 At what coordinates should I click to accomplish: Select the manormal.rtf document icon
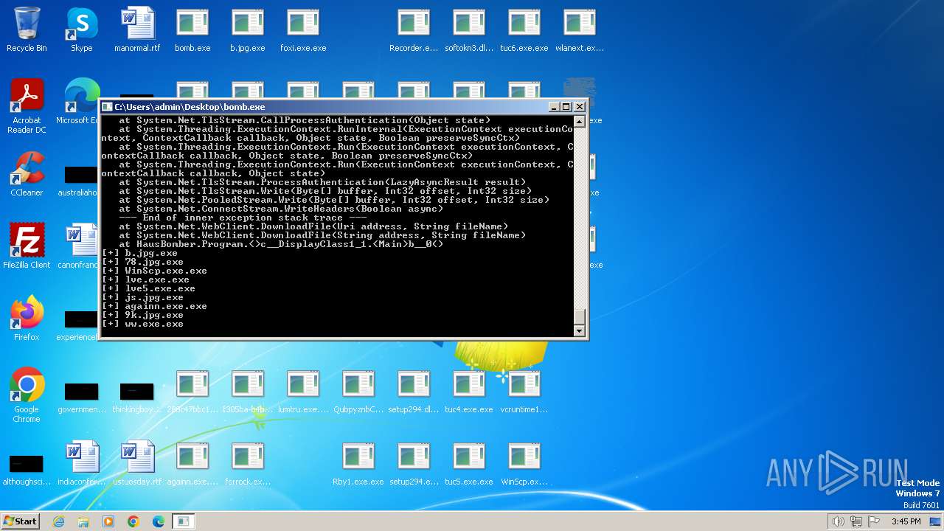click(137, 29)
